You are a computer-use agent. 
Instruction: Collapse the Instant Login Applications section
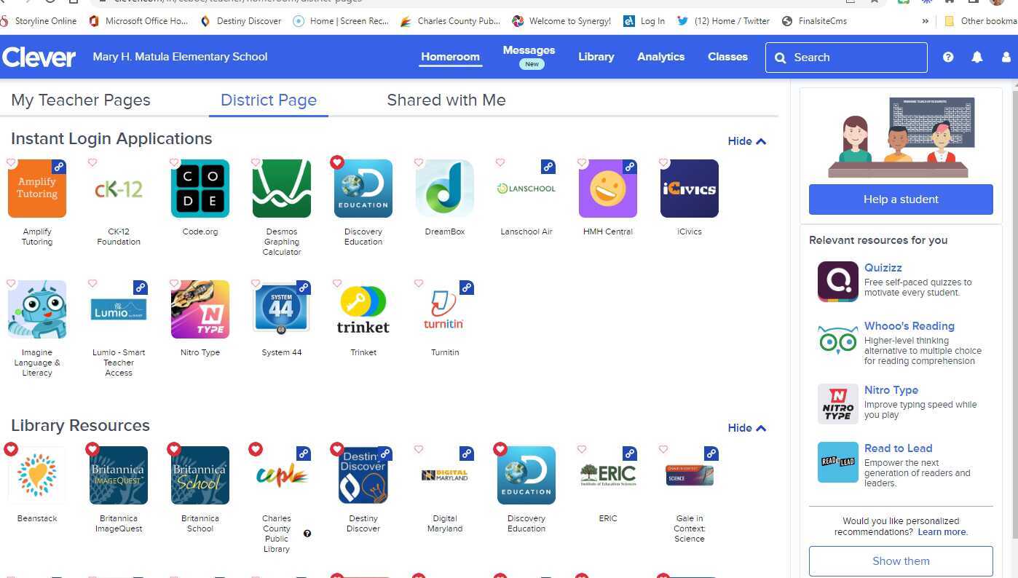point(747,141)
